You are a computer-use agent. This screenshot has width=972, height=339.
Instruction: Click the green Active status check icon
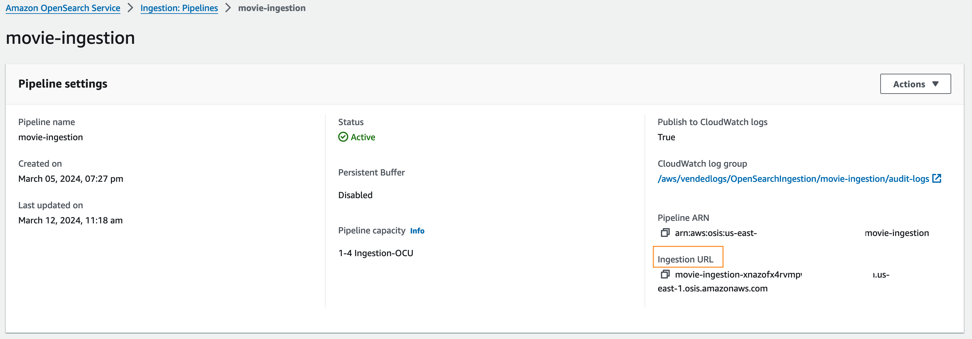pyautogui.click(x=343, y=137)
